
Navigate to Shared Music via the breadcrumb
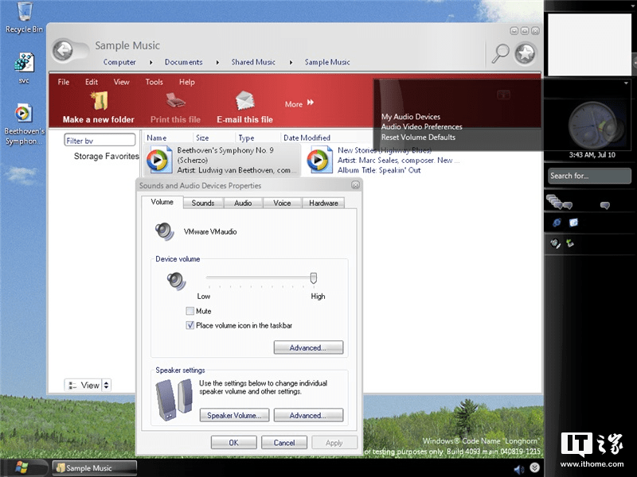[253, 61]
